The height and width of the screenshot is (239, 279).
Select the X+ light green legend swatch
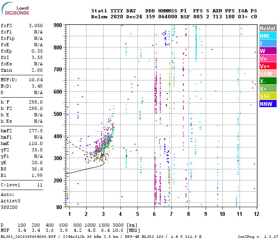pyautogui.click(x=268, y=89)
